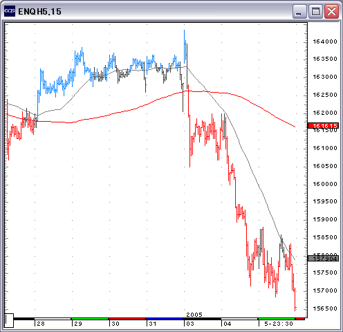Click the red session bar above date 30
The image size is (343, 332).
tap(127, 319)
